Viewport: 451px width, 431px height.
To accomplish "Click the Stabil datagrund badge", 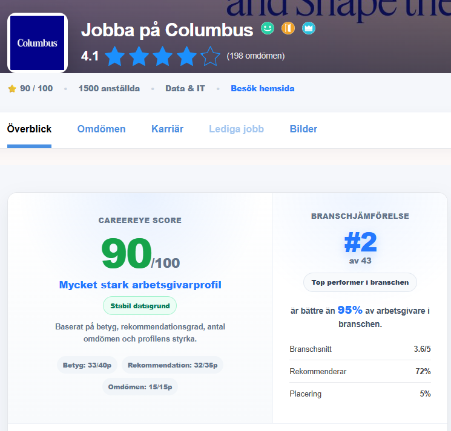I will (140, 306).
